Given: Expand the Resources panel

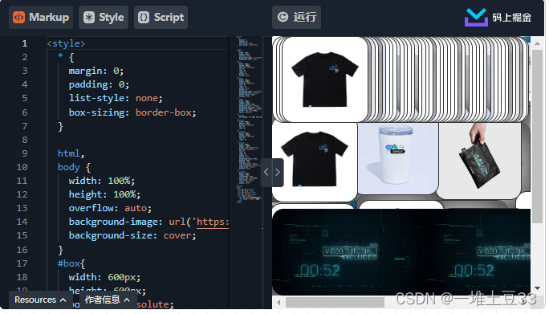Looking at the screenshot, I should [40, 300].
